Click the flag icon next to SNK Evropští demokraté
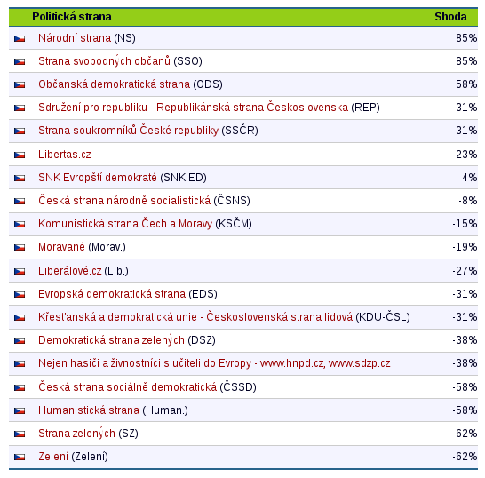The height and width of the screenshot is (478, 485). [x=20, y=179]
